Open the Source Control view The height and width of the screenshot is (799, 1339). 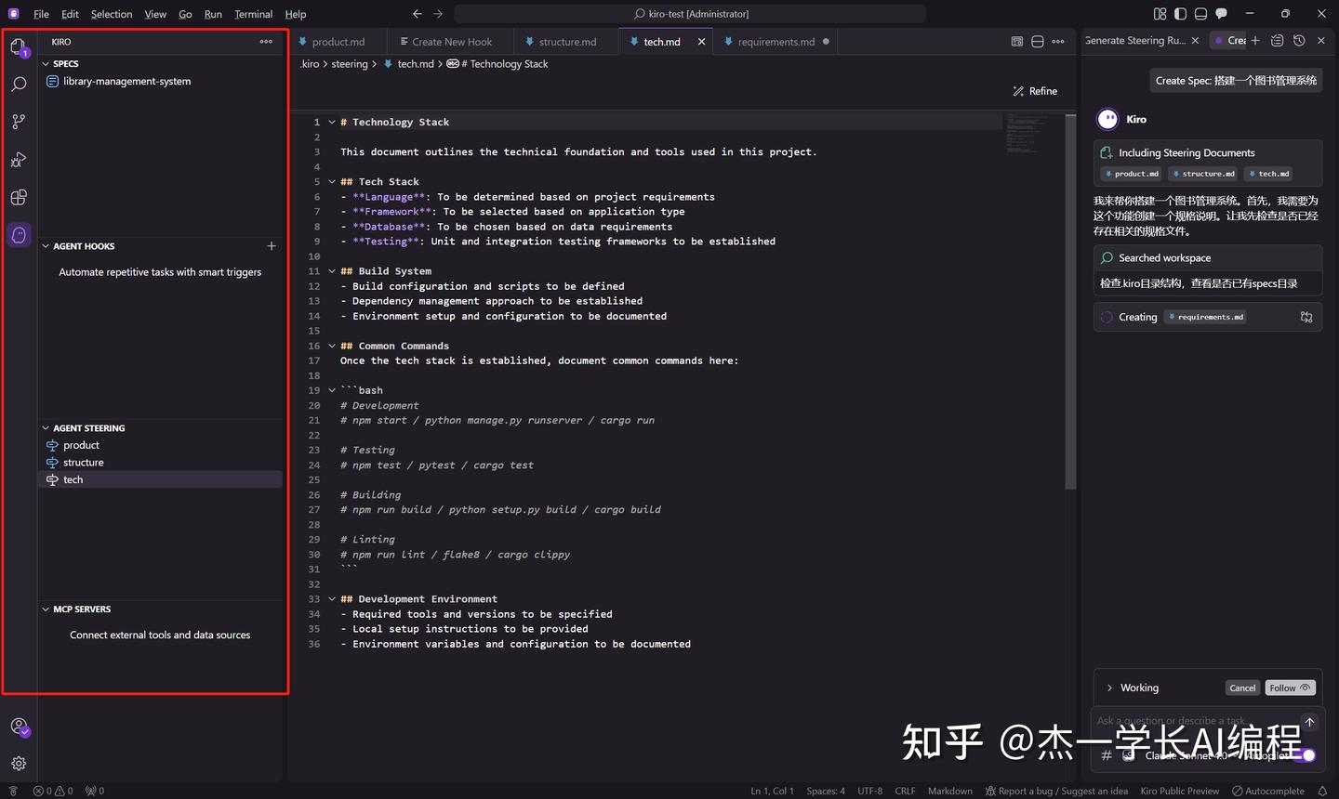tap(19, 122)
